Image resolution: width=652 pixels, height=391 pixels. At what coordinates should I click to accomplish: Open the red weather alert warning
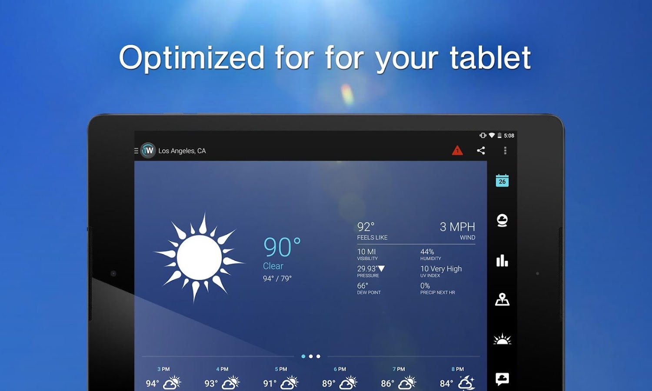(457, 151)
